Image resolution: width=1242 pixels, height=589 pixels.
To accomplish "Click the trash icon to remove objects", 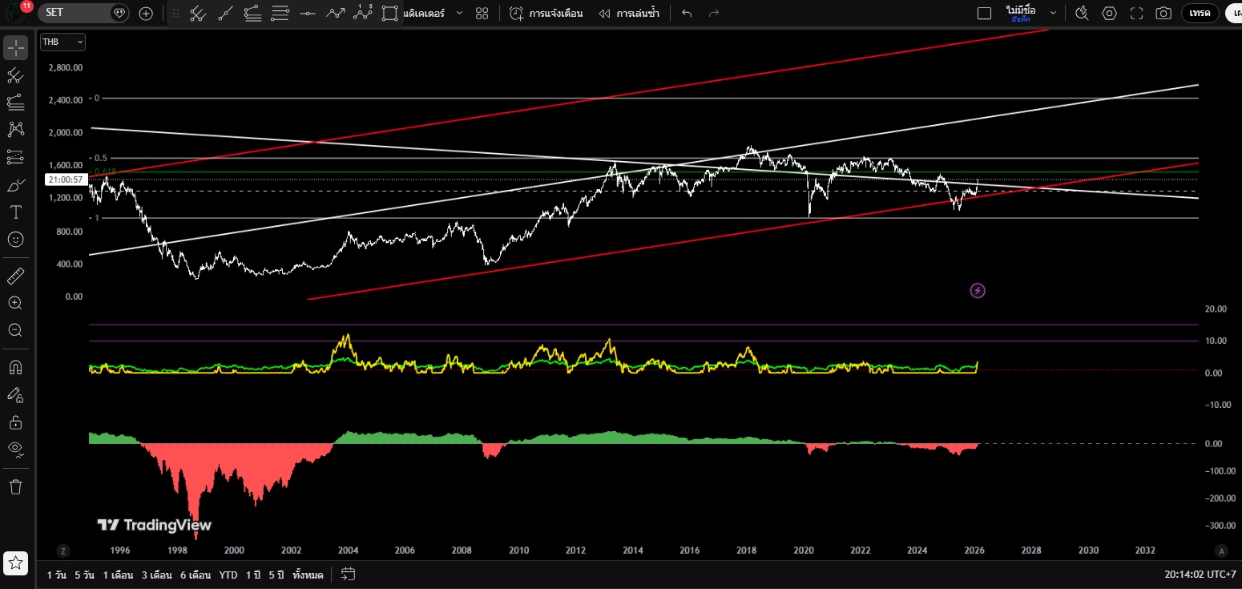I will pos(16,486).
